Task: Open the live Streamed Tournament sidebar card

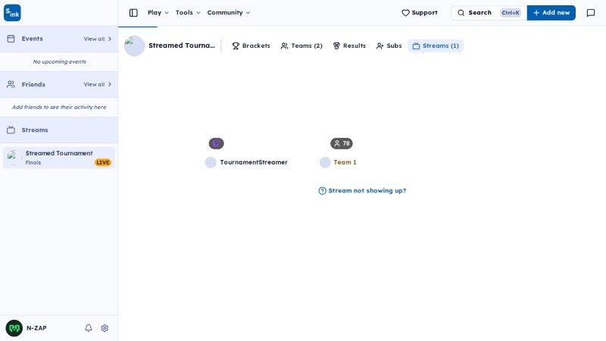Action: click(x=59, y=158)
